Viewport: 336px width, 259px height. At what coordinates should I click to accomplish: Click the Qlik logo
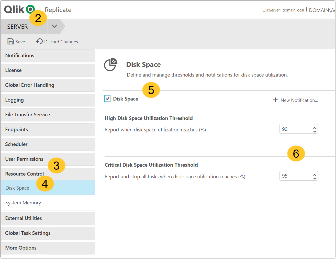coord(19,9)
